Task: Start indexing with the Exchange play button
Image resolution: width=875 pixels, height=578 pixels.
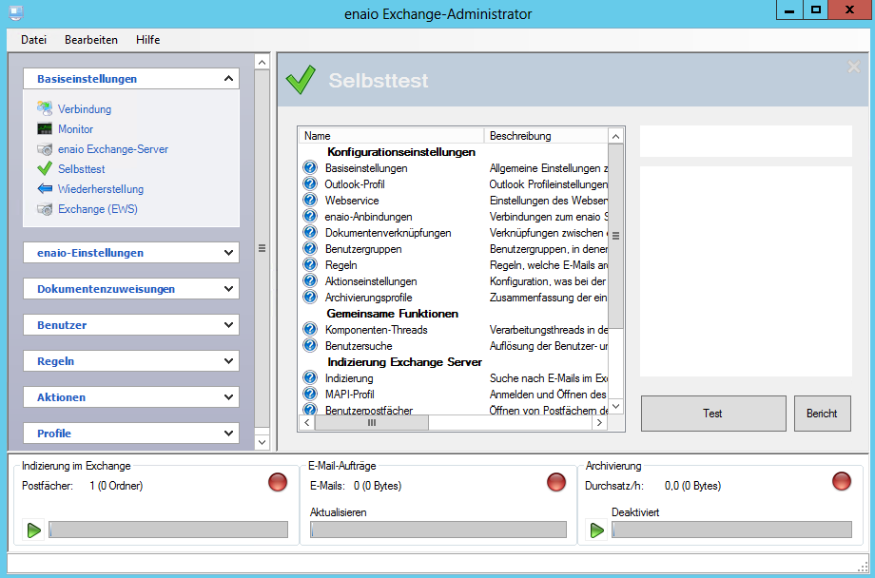Action: pyautogui.click(x=34, y=530)
